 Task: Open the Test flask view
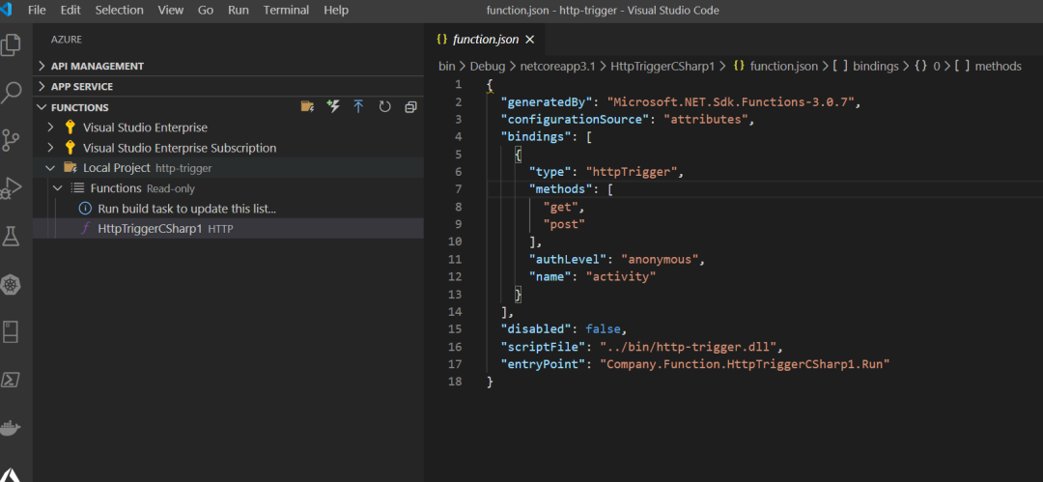(11, 237)
